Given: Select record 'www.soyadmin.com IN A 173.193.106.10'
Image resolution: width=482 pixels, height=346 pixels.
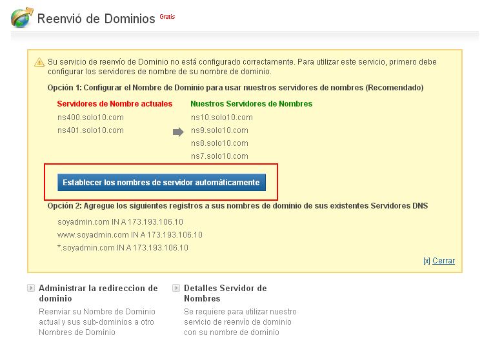Looking at the screenshot, I should click(130, 235).
